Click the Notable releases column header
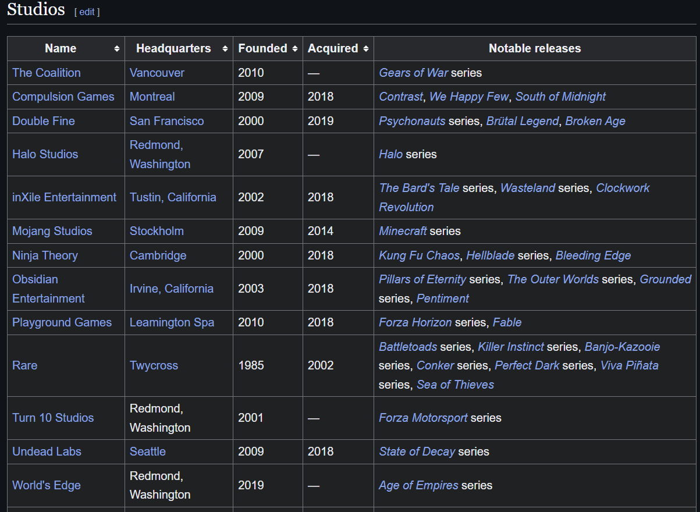This screenshot has width=700, height=512. click(x=535, y=49)
